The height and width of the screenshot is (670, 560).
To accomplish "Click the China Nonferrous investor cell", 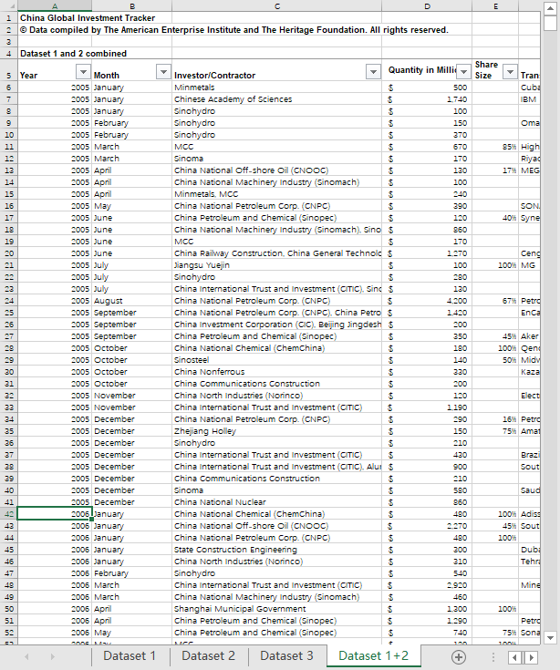I will pos(277,372).
